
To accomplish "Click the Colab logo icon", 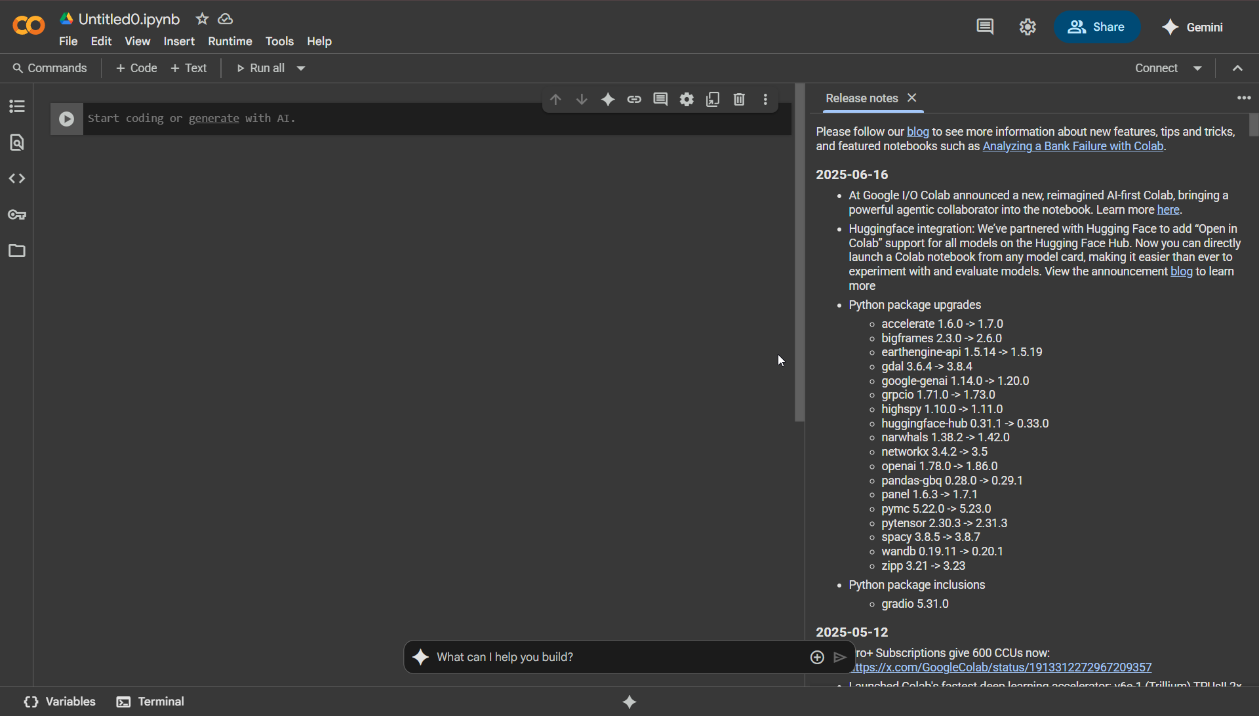I will pos(29,26).
